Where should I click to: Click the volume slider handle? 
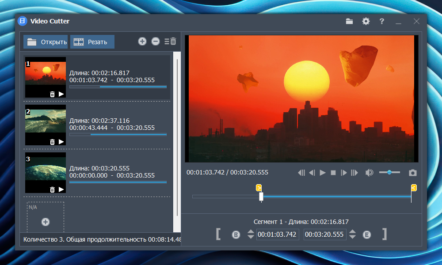pyautogui.click(x=389, y=172)
